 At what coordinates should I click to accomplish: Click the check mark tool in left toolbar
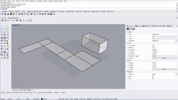pos(2,57)
